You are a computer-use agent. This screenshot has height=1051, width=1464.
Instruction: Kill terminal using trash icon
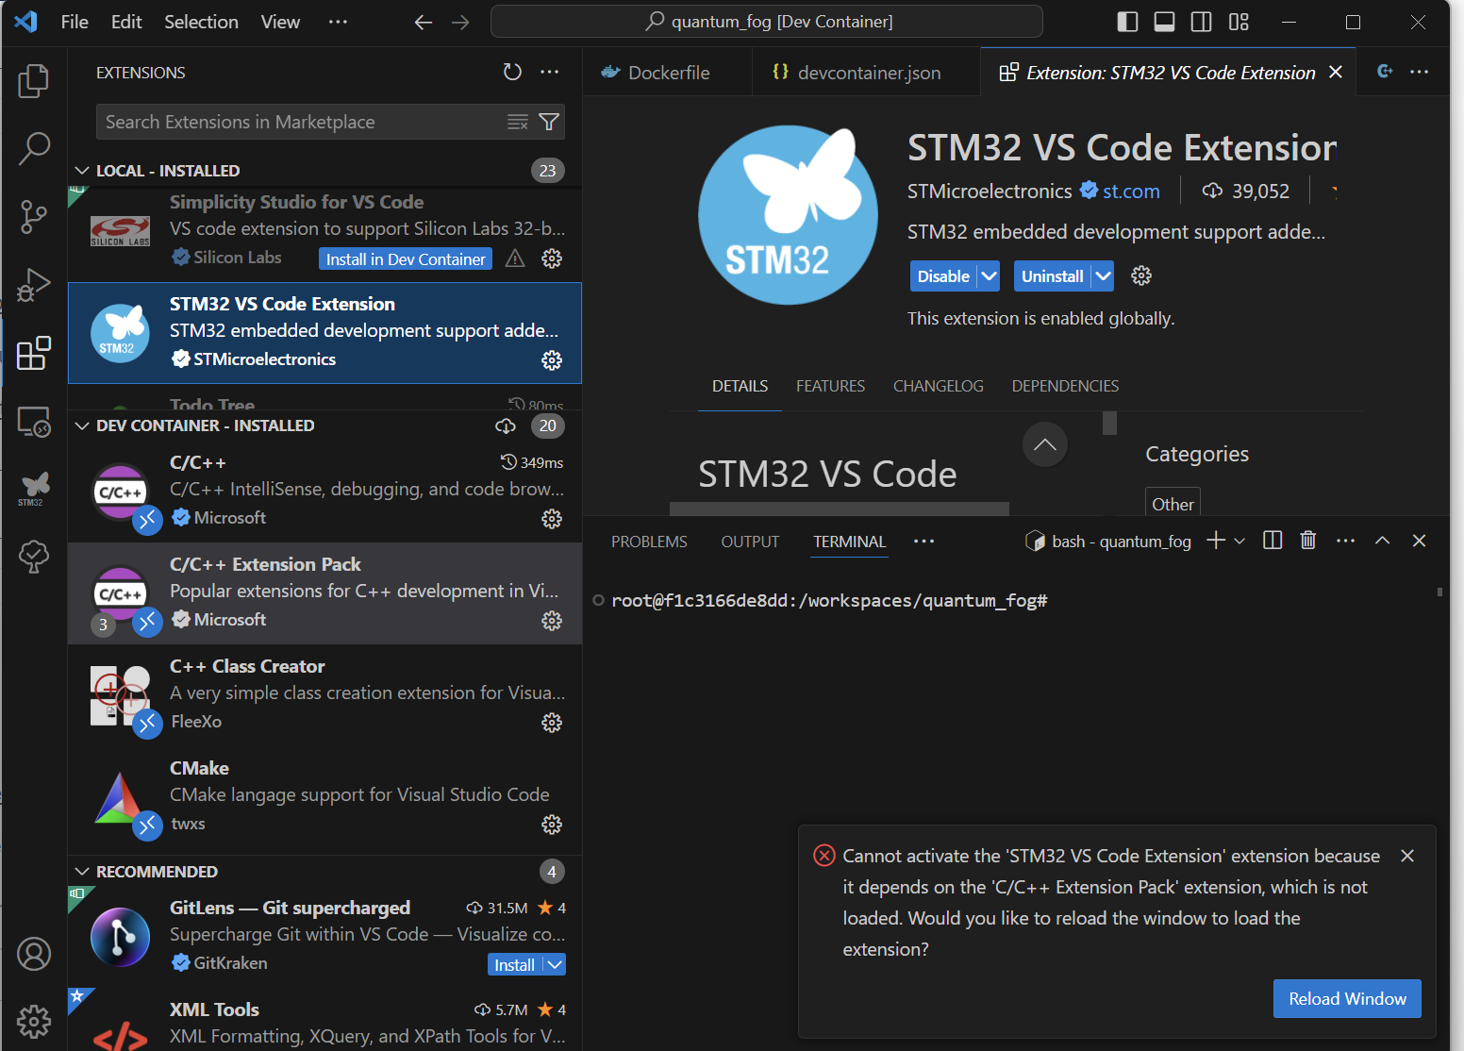point(1308,541)
